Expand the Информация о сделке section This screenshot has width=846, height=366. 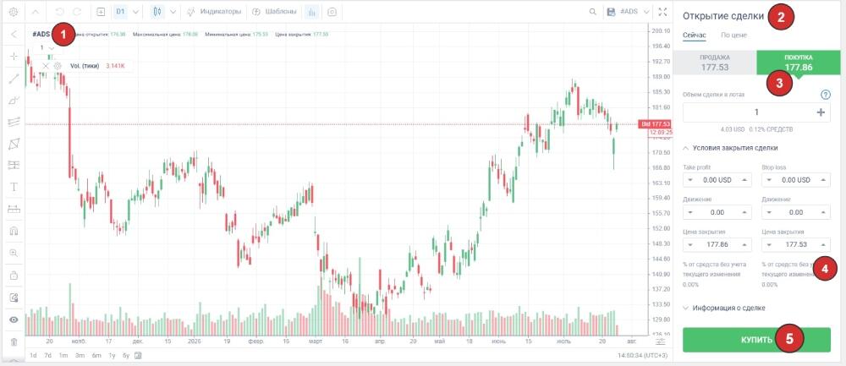point(724,308)
